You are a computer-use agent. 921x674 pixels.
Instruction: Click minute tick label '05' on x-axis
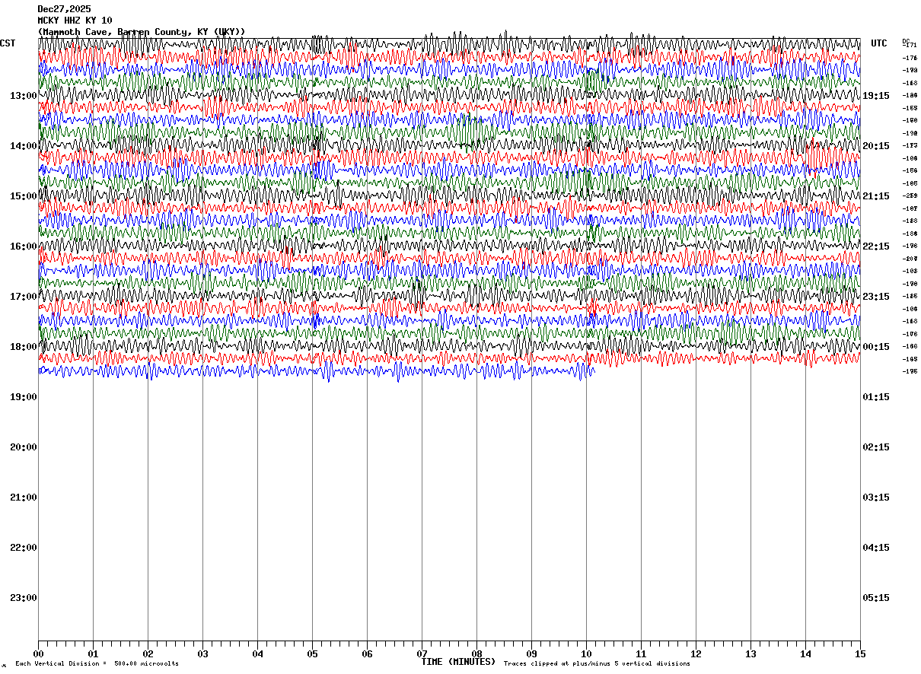point(312,654)
